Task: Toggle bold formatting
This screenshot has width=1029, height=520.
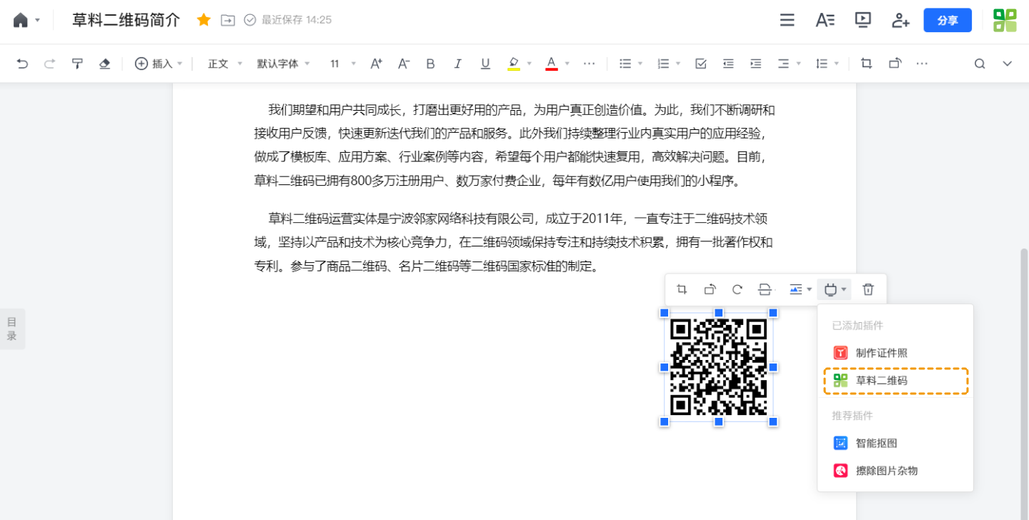Action: 430,64
